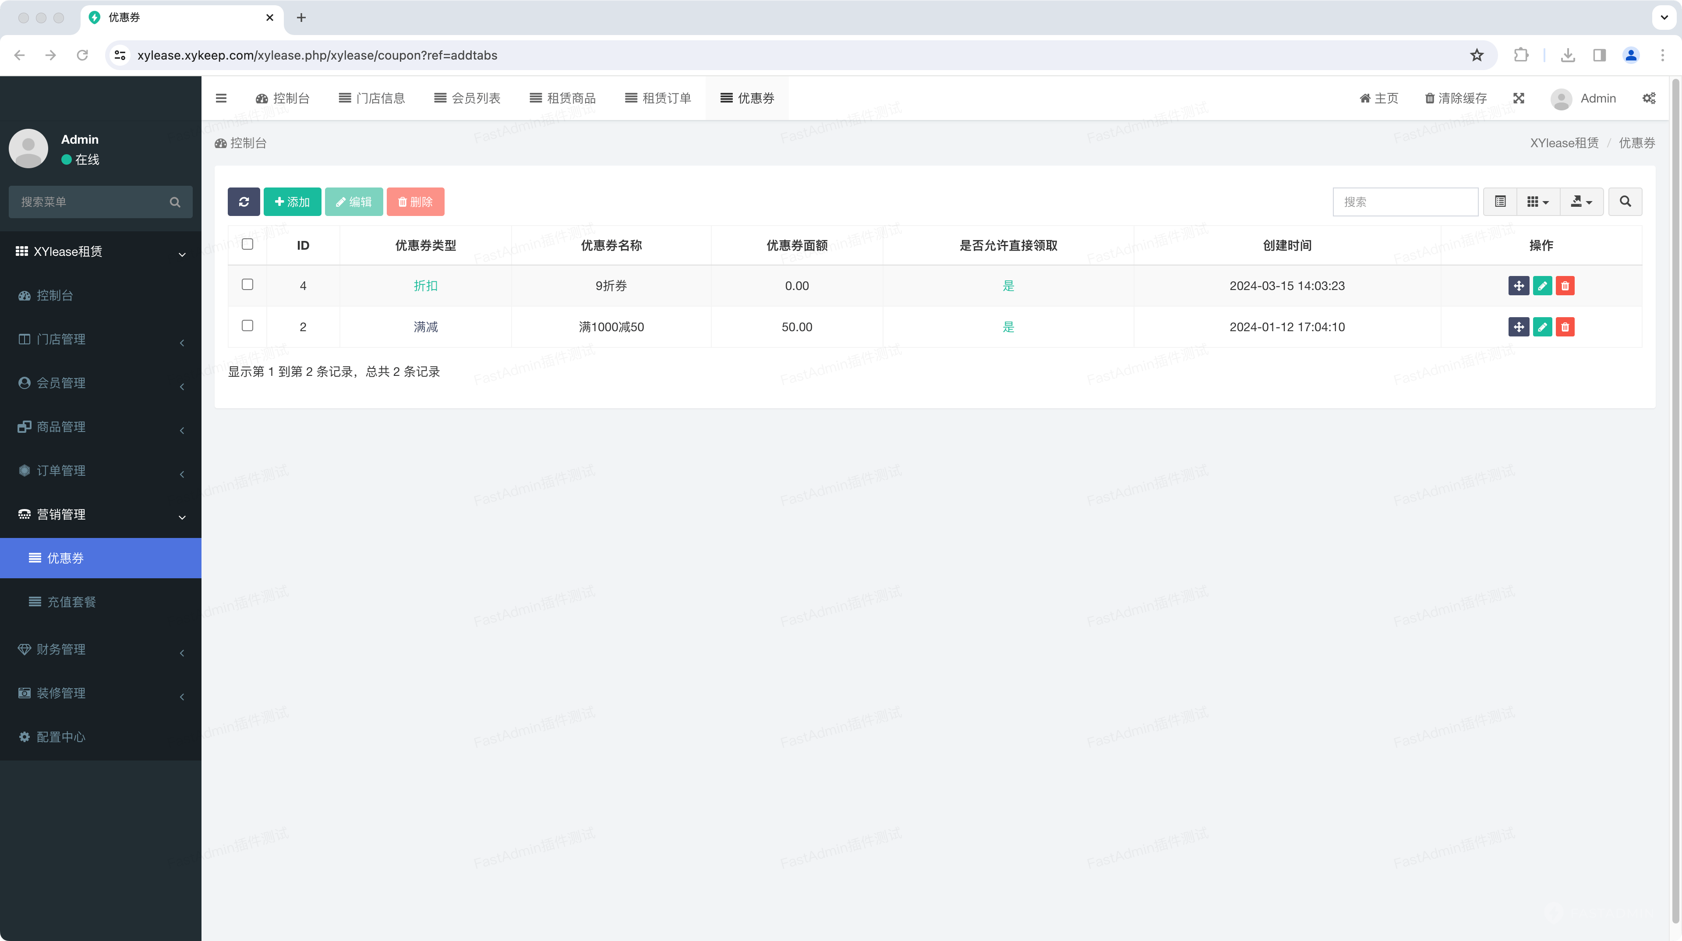This screenshot has width=1682, height=941.
Task: Open browser extensions puzzle icon
Action: 1521,56
